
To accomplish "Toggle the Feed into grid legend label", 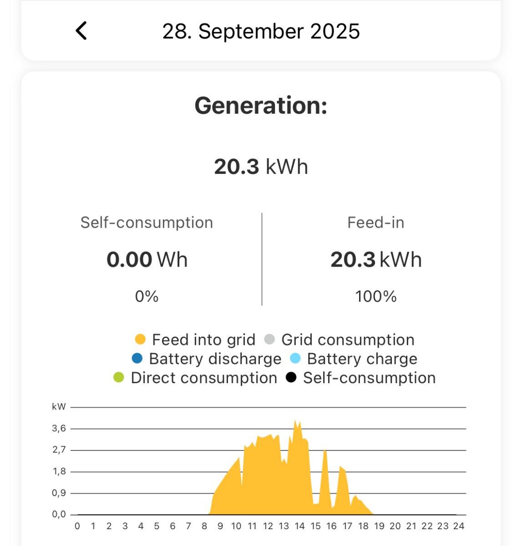I will (x=203, y=340).
